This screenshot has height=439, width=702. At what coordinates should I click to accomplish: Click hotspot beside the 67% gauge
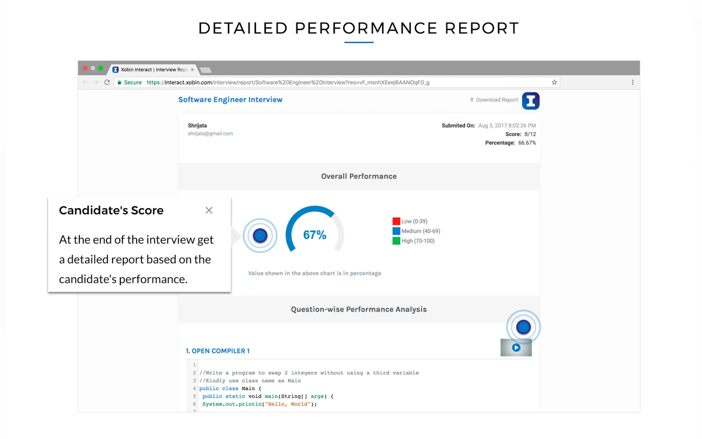coord(260,236)
